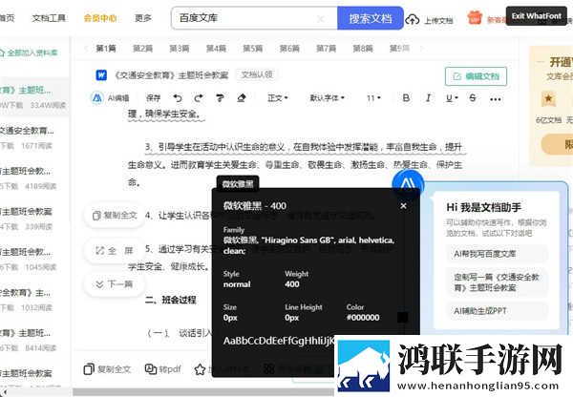Click the star favorite icon in bottom bar
This screenshot has height=397, width=573.
200,369
